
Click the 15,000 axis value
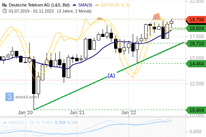pos(197,58)
